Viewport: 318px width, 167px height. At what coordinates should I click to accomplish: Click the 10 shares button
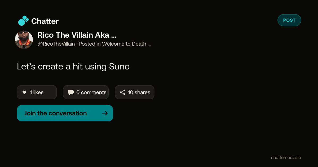[135, 92]
